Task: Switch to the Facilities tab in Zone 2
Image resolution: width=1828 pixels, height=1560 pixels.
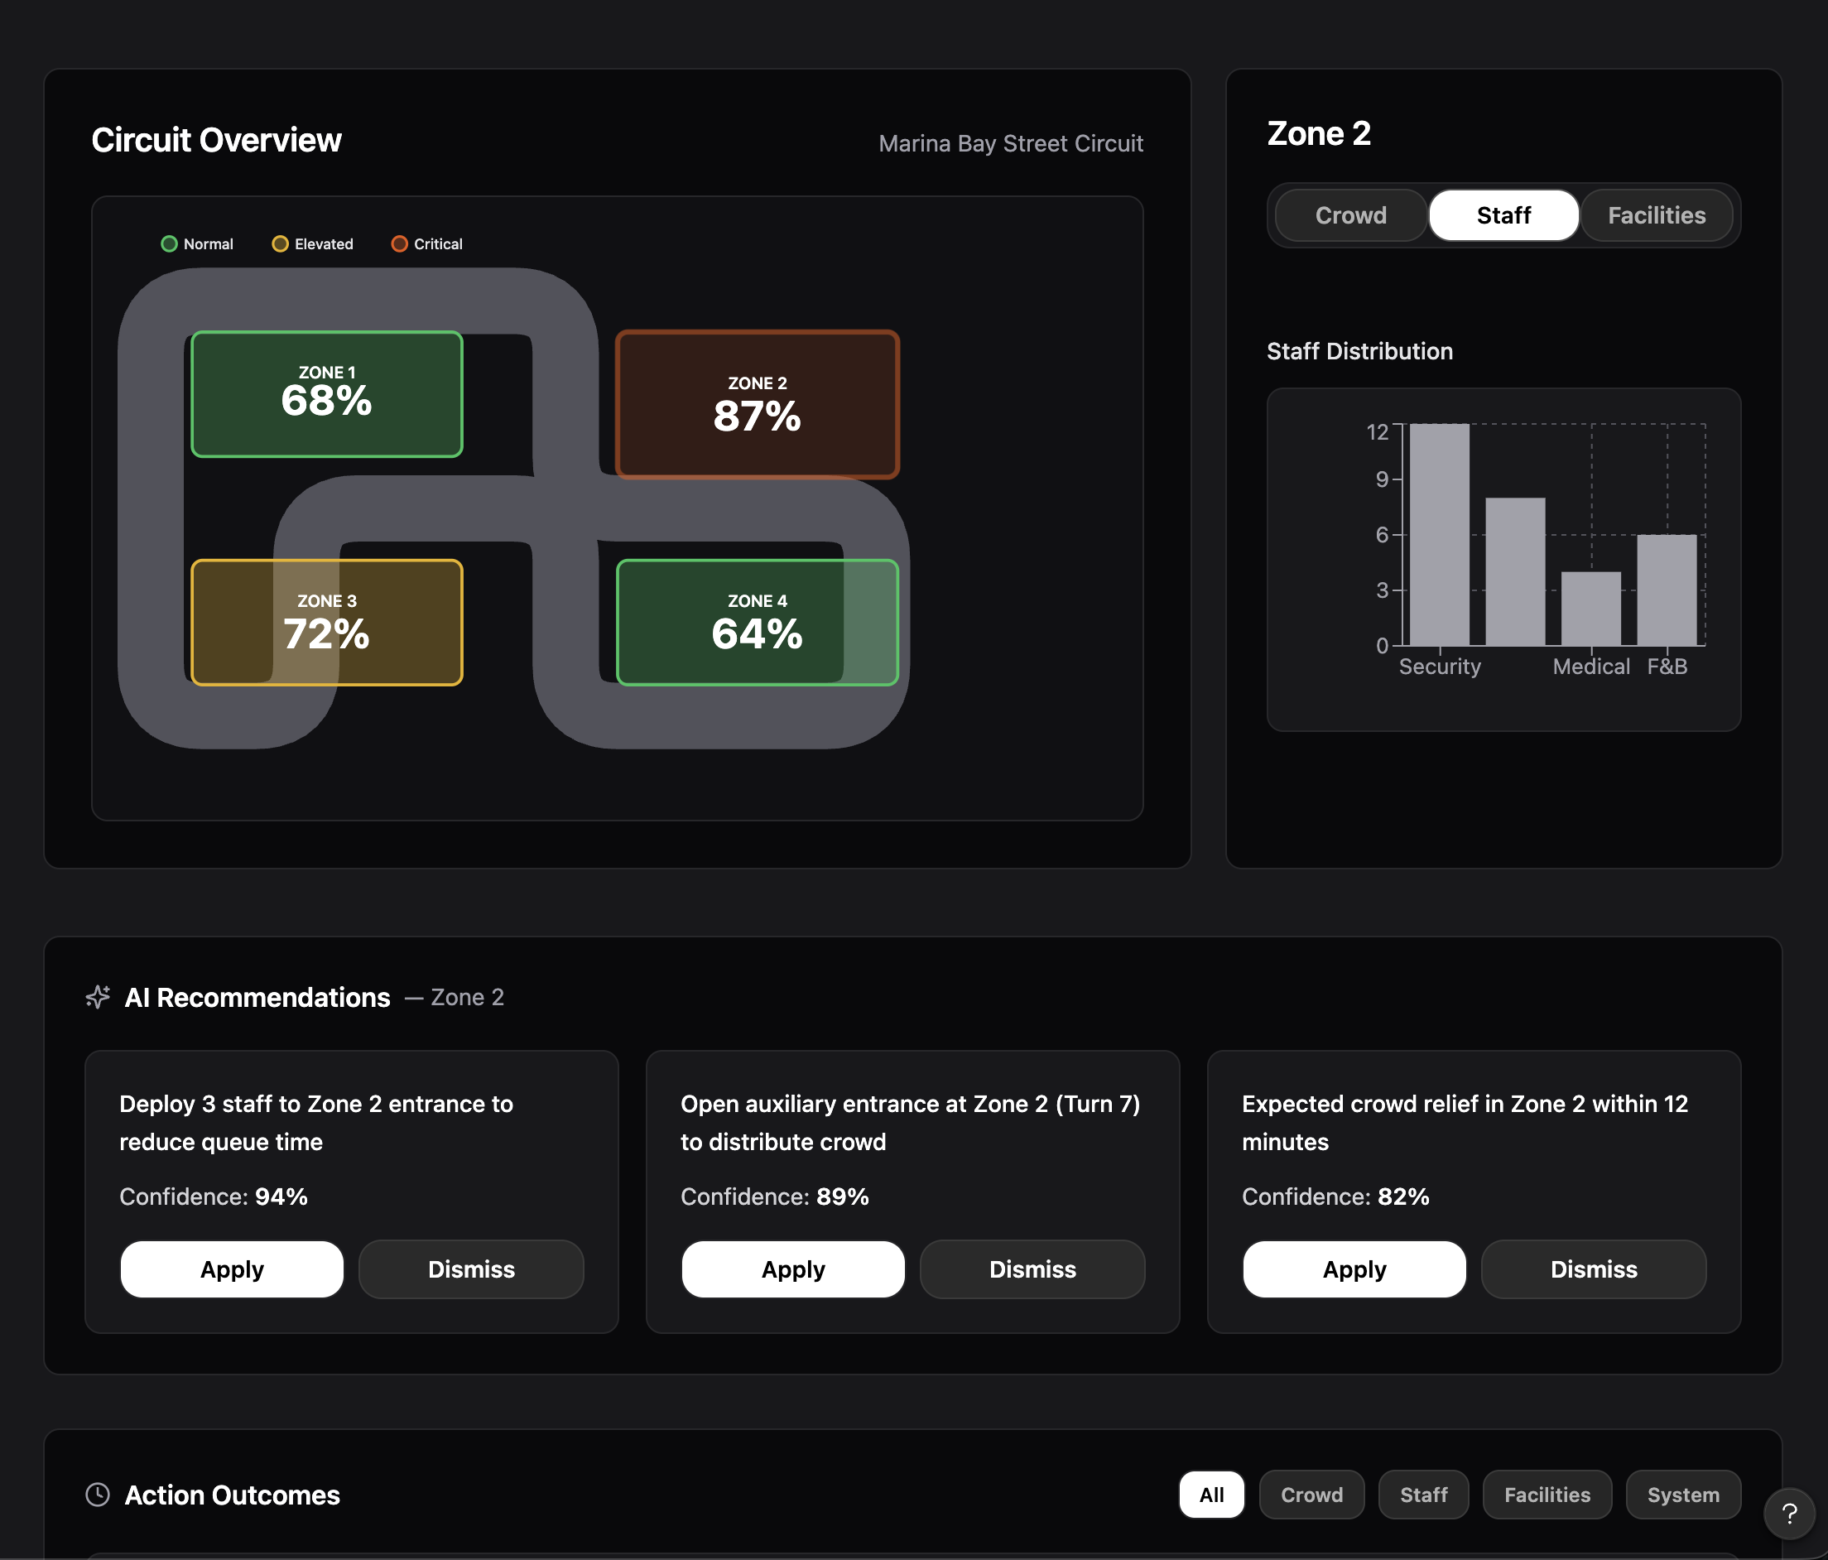Action: pos(1656,215)
